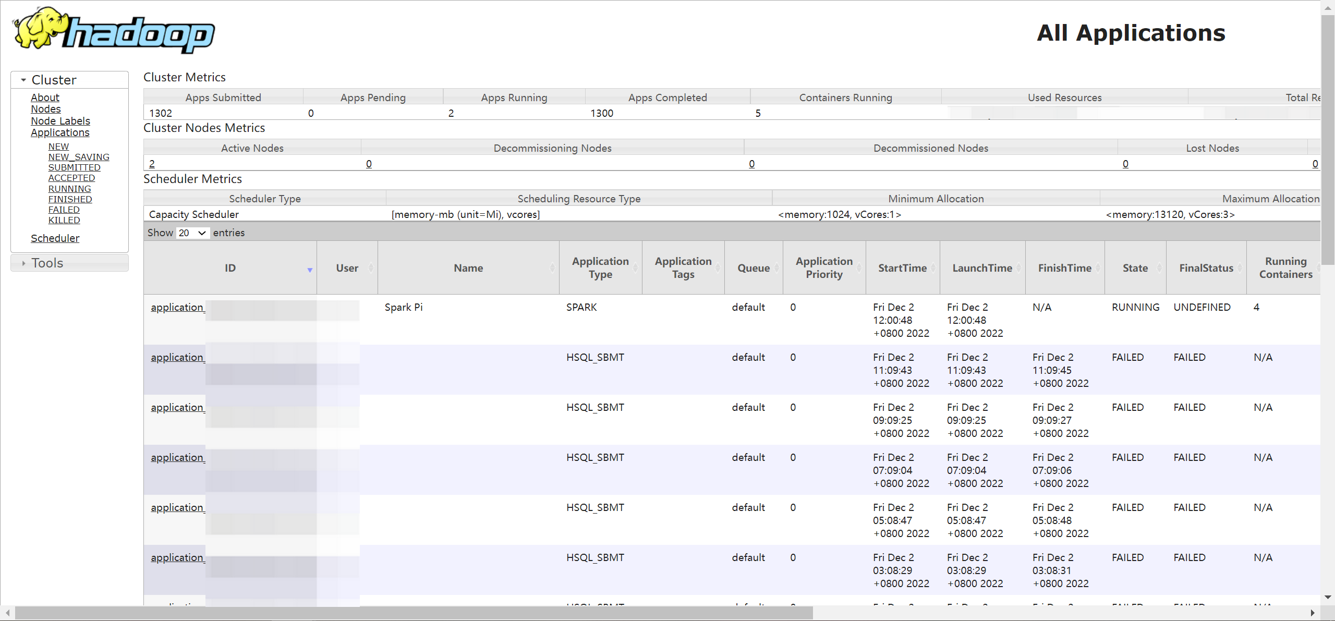Click the All Applications page heading
Screen dimensions: 1335x621
(x=1131, y=33)
